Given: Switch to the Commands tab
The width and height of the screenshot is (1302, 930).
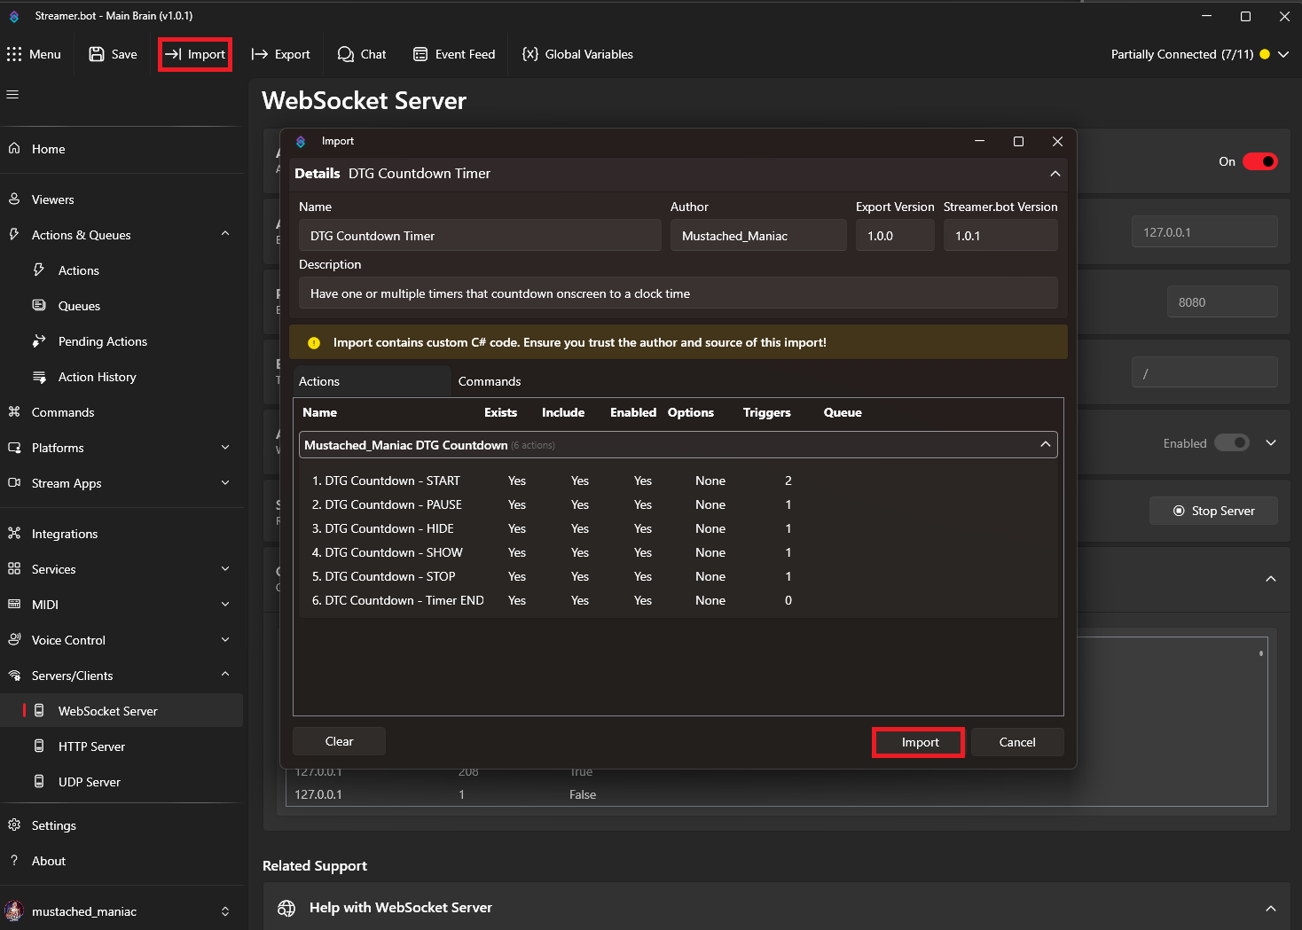Looking at the screenshot, I should 490,381.
